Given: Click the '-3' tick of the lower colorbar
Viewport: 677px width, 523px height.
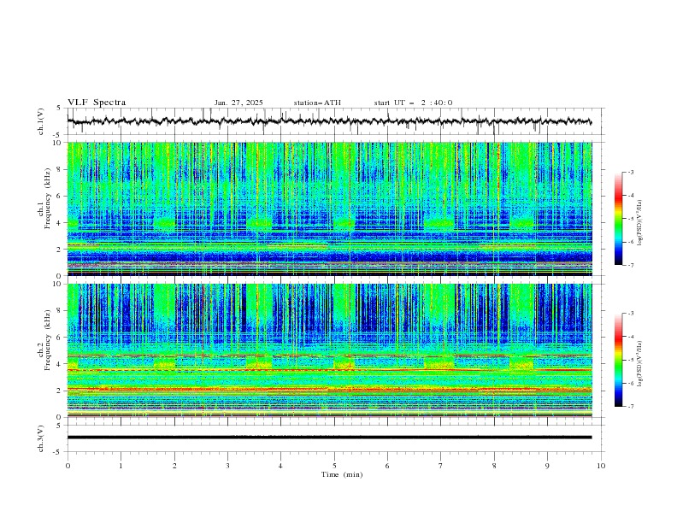Looking at the screenshot, I should [x=631, y=314].
